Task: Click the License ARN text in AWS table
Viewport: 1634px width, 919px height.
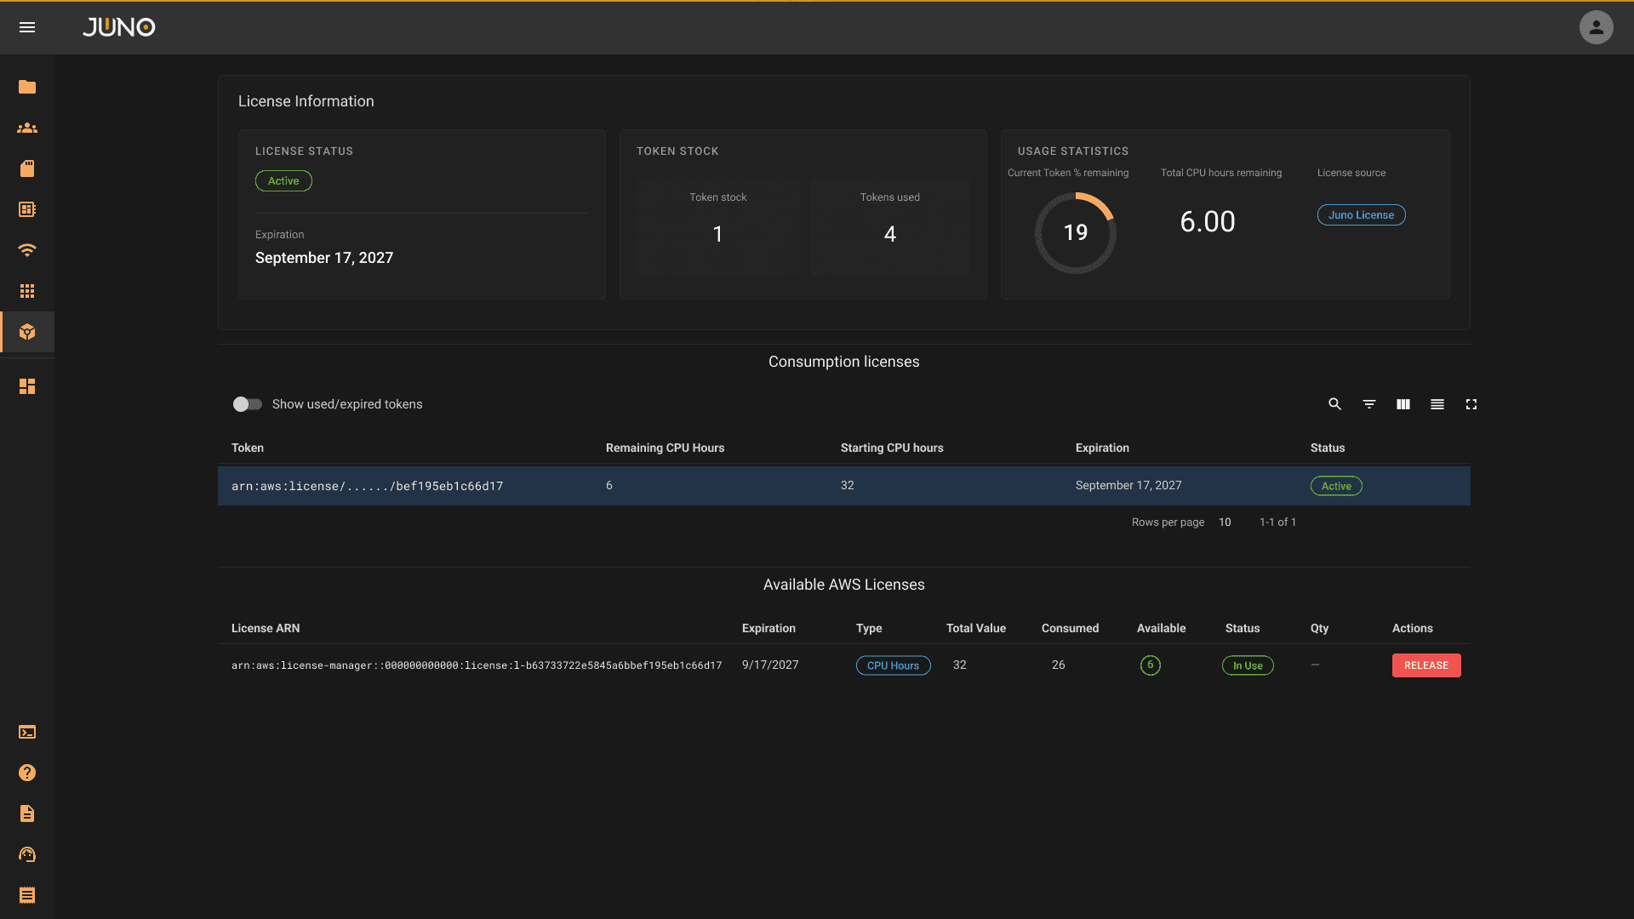Action: click(x=476, y=665)
